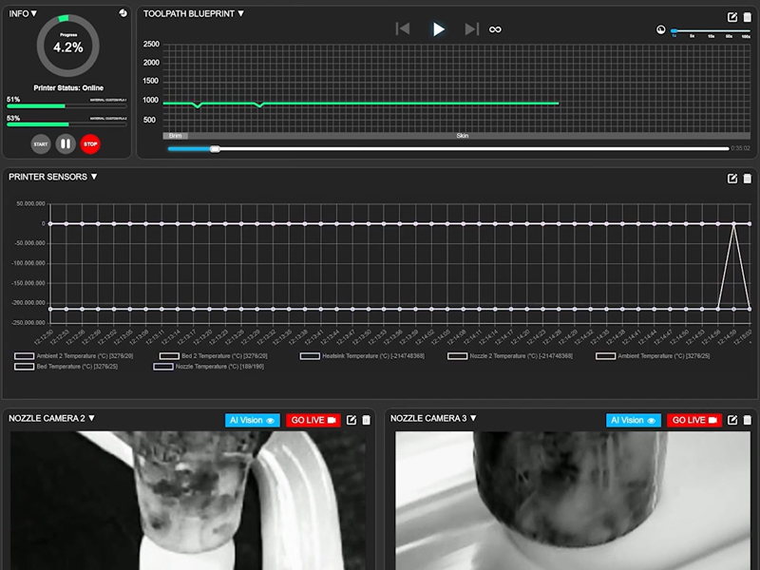Click the toolpath timeline scrubber handle

[x=215, y=148]
